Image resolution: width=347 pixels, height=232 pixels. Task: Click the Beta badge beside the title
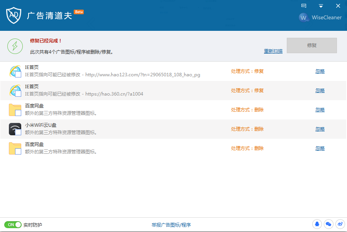click(x=79, y=12)
